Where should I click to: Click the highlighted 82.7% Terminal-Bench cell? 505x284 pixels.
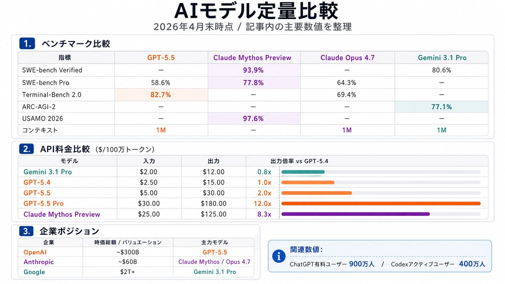click(x=161, y=95)
